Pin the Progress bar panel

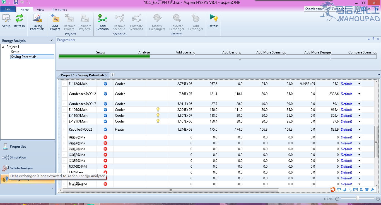pos(373,39)
